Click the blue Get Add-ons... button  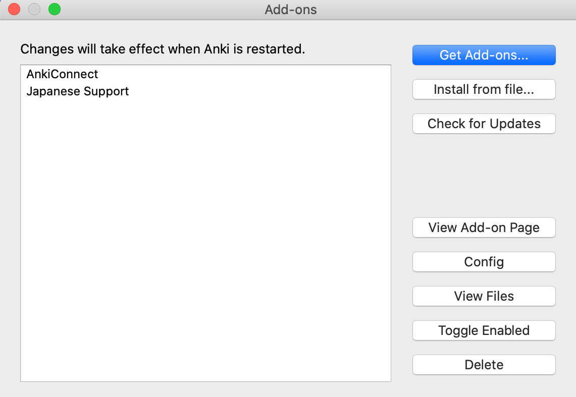coord(484,55)
